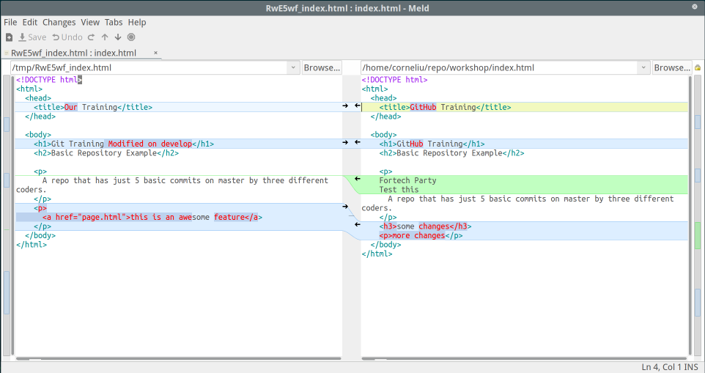This screenshot has width=705, height=373.
Task: Click '<h3>some changes</h3>' line in right pane
Action: (x=425, y=226)
